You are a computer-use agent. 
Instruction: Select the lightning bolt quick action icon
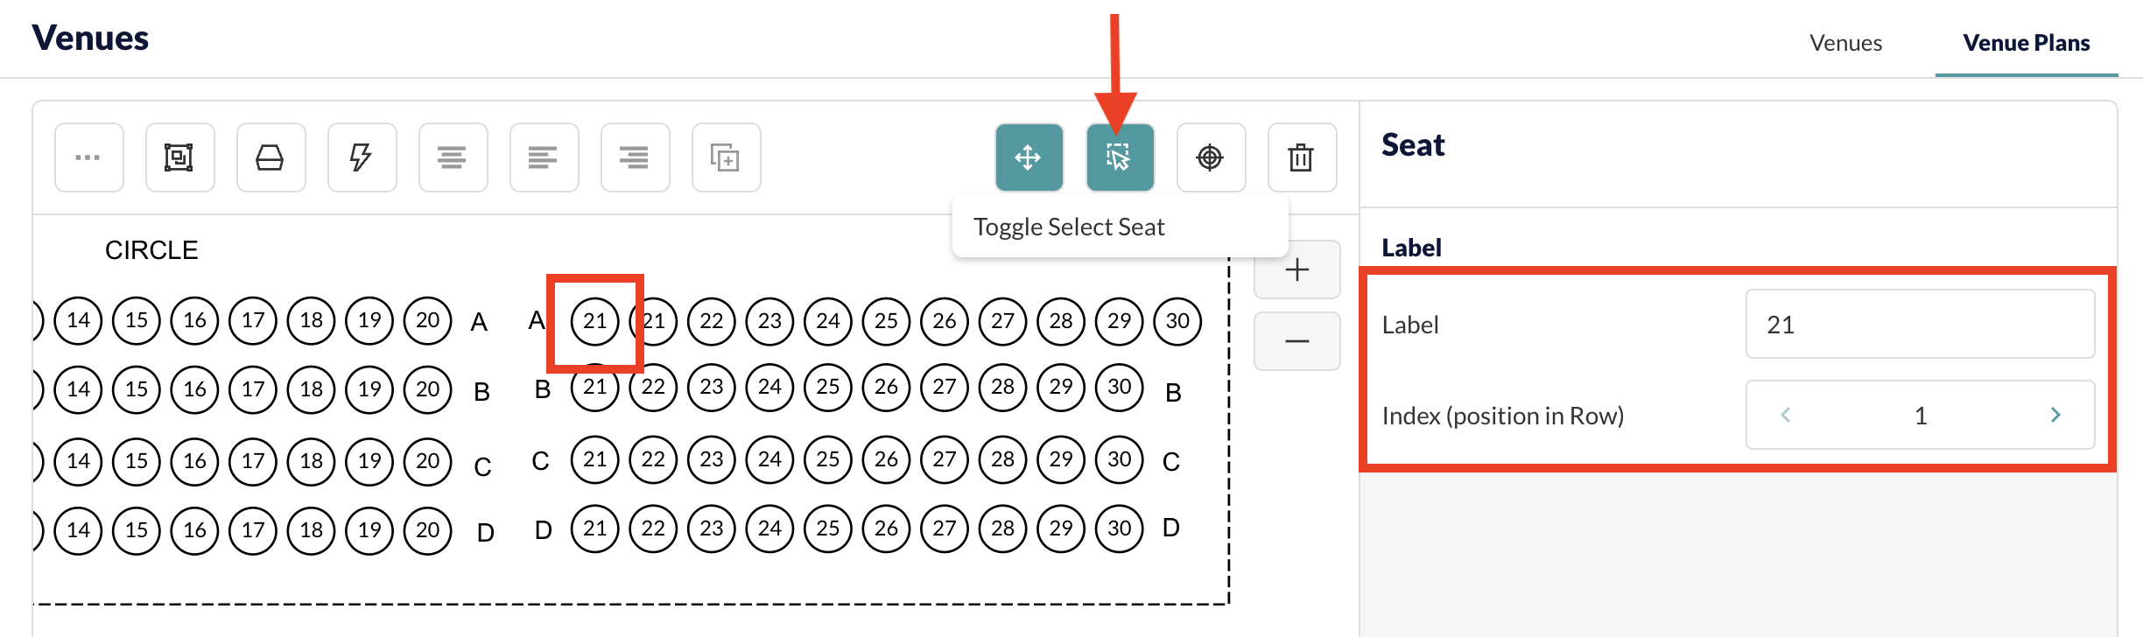click(x=362, y=157)
